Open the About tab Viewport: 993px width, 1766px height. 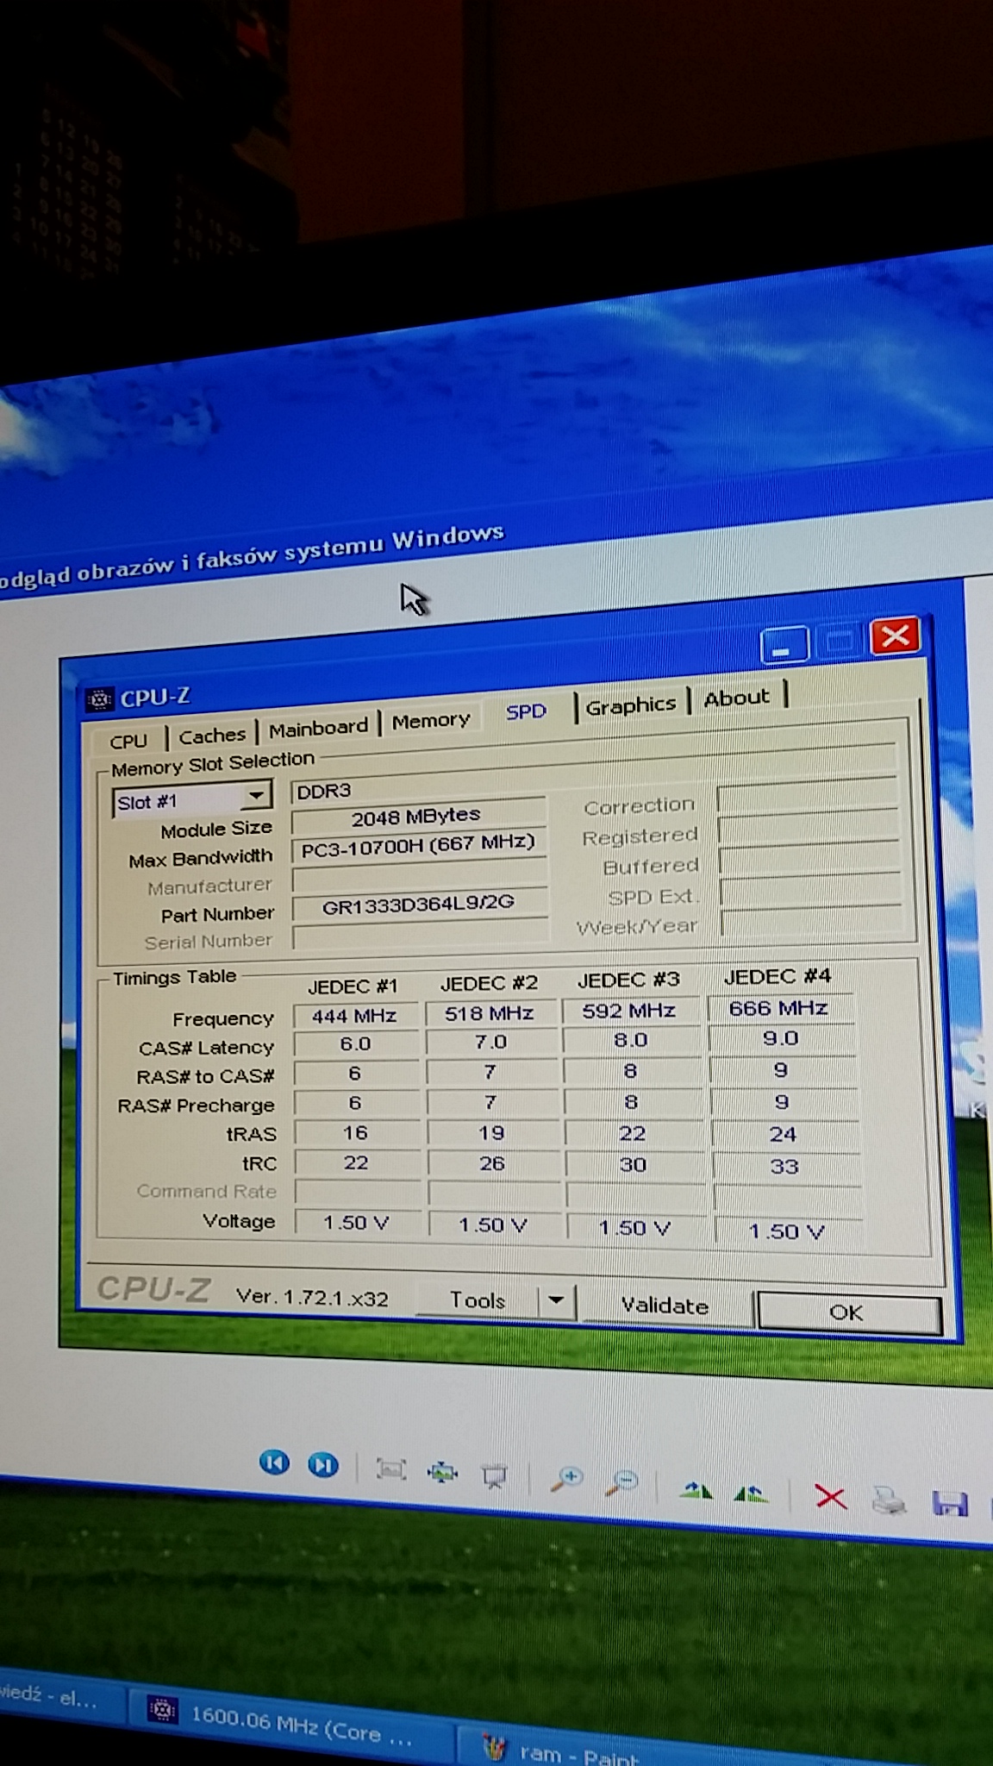737,698
